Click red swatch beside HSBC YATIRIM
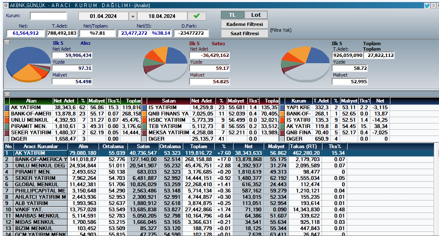This screenshot has height=236, width=439. (144, 120)
